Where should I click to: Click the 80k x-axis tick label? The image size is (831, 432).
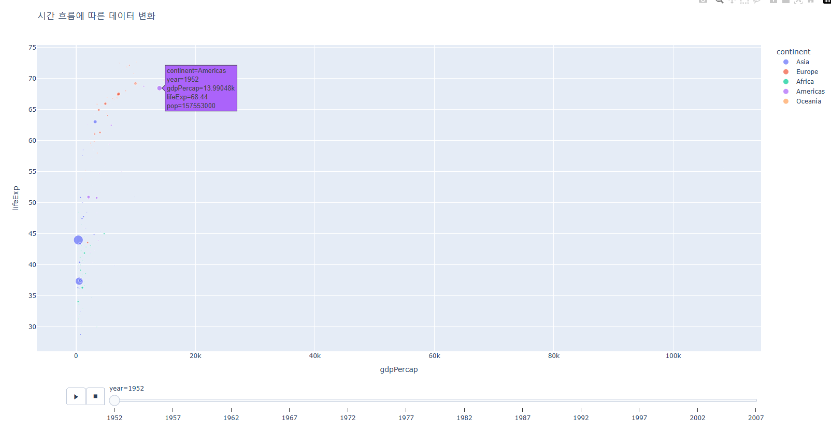pyautogui.click(x=554, y=356)
